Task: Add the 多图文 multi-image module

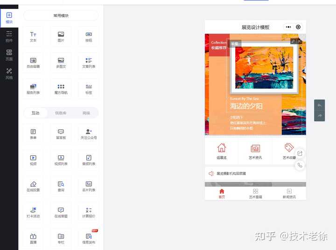Action: click(x=61, y=63)
